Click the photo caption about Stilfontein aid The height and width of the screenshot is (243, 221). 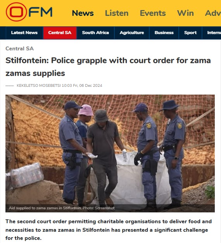(62, 208)
